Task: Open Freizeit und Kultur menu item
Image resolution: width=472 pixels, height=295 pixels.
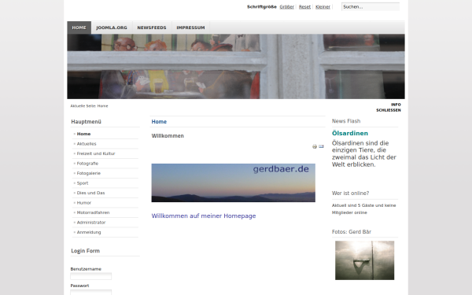Action: (96, 153)
